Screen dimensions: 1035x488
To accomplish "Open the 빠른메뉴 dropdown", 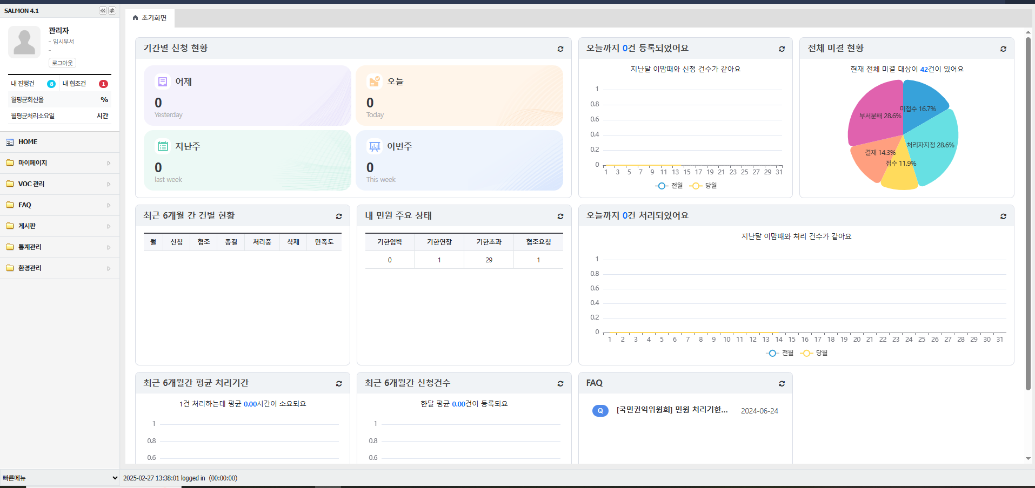I will [59, 478].
